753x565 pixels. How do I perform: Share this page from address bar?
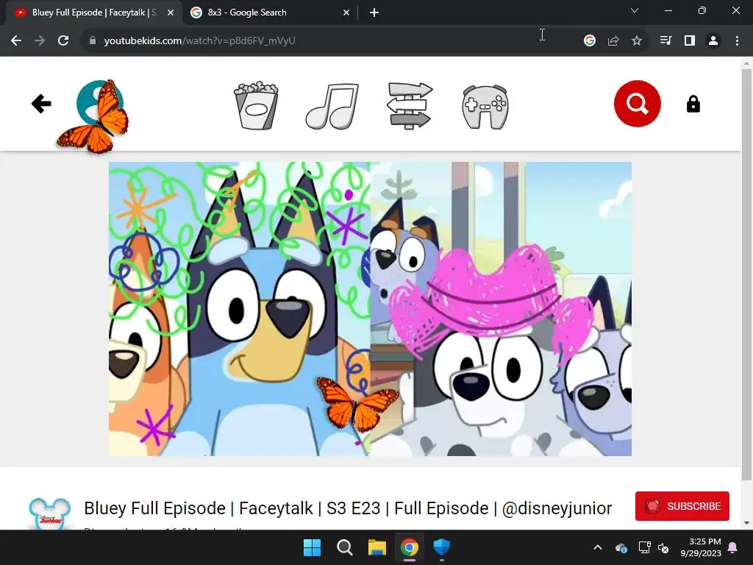click(x=613, y=41)
